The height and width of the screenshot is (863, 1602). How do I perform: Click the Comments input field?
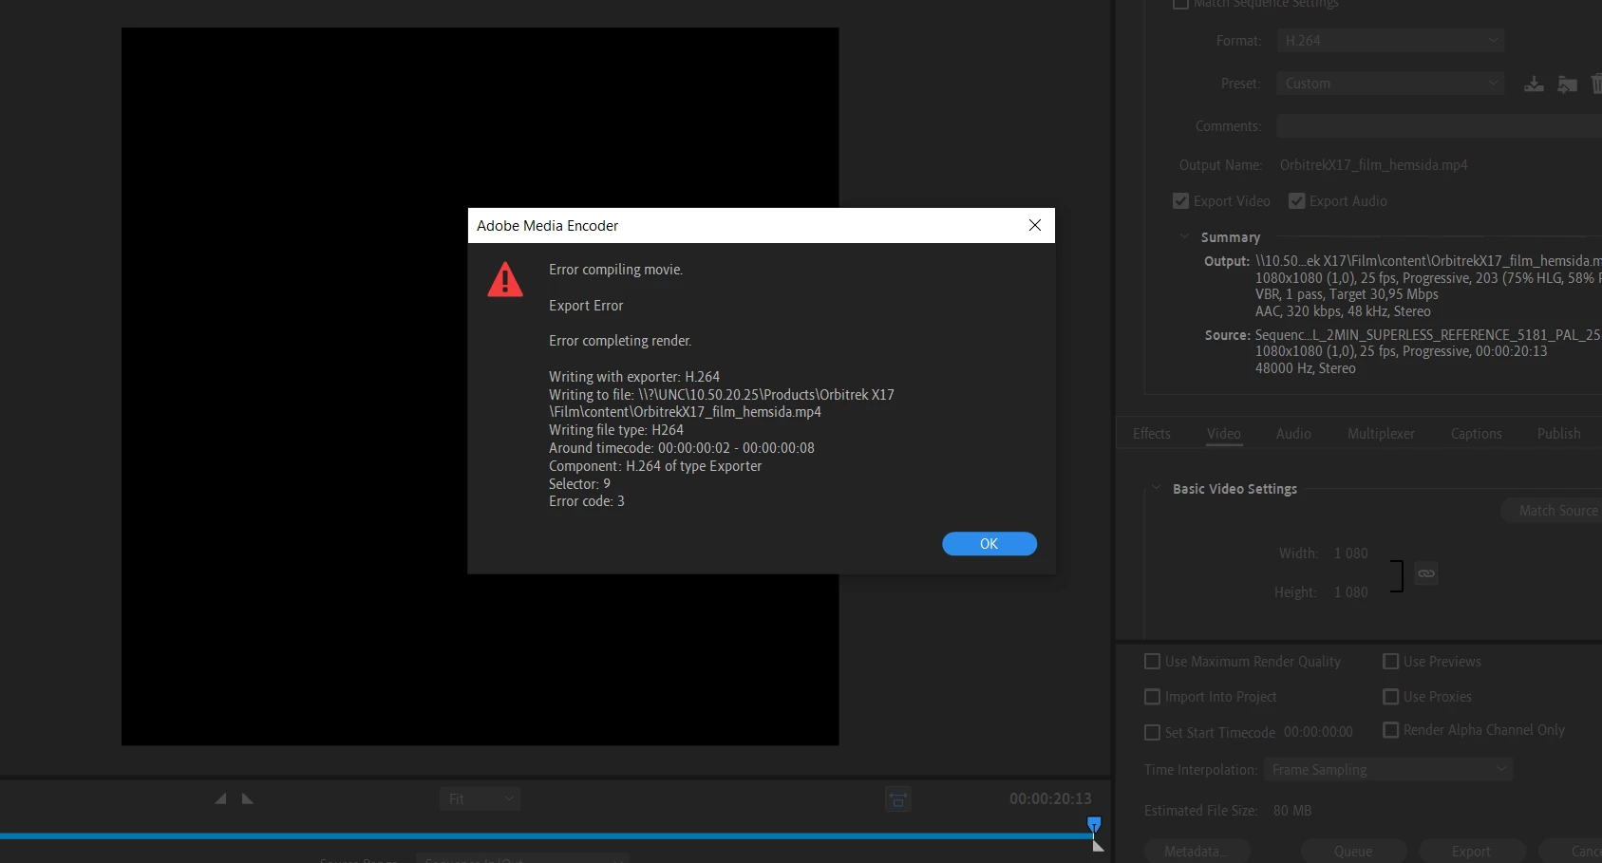[x=1439, y=126]
